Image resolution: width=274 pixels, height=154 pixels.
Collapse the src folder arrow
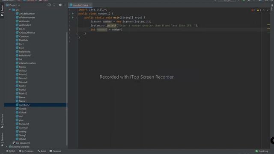tap(10, 10)
